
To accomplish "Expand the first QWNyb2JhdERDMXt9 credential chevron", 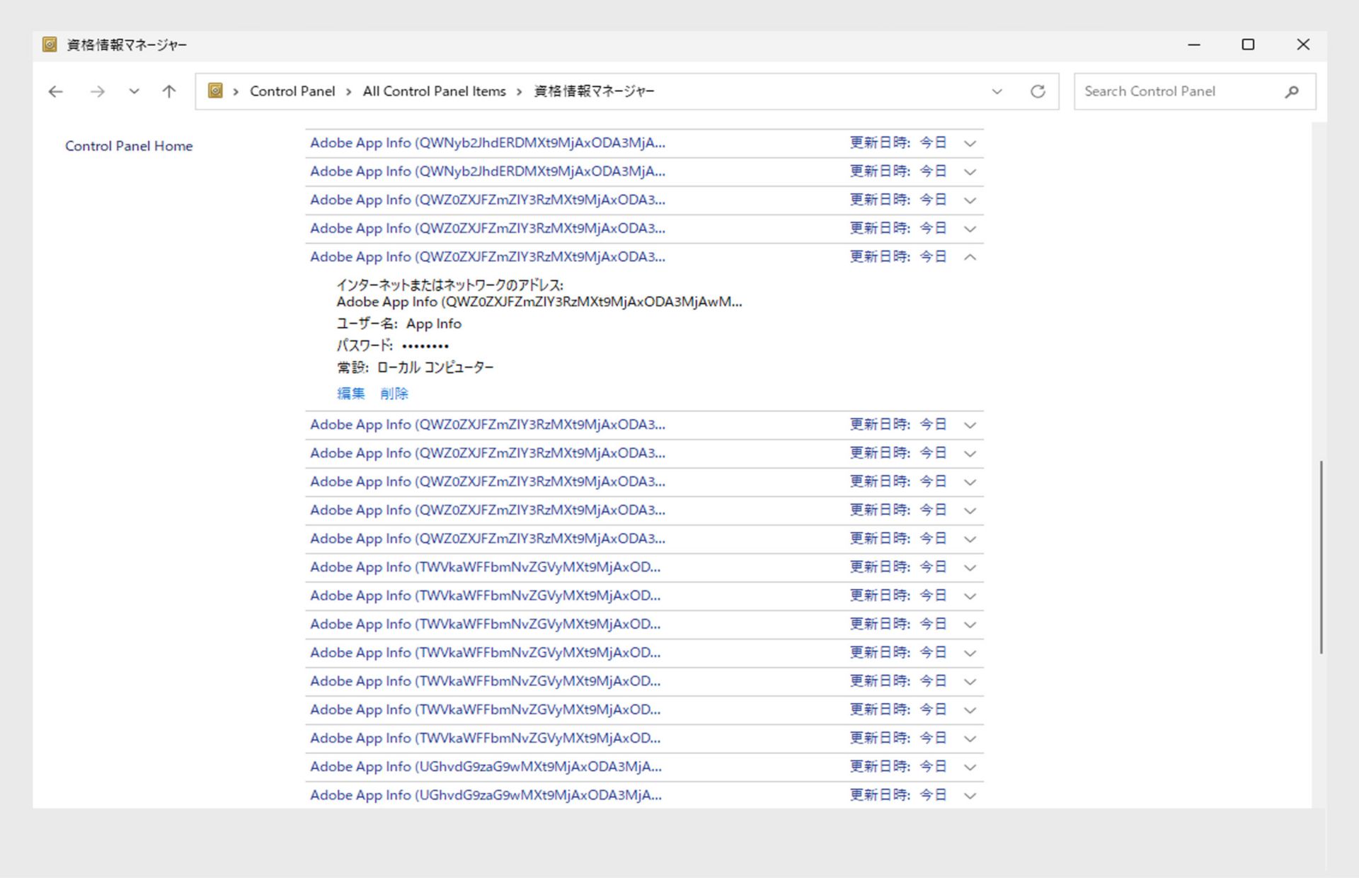I will [x=970, y=143].
